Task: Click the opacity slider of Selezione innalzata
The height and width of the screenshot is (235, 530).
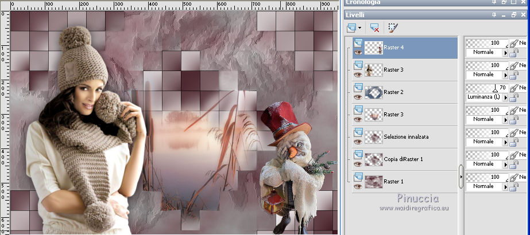Action: 487,132
